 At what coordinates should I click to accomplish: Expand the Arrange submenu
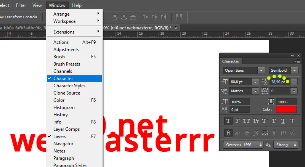pos(74,14)
